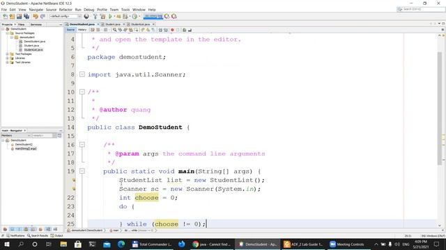Open the Debug menu
446x250 pixels.
coord(89,10)
